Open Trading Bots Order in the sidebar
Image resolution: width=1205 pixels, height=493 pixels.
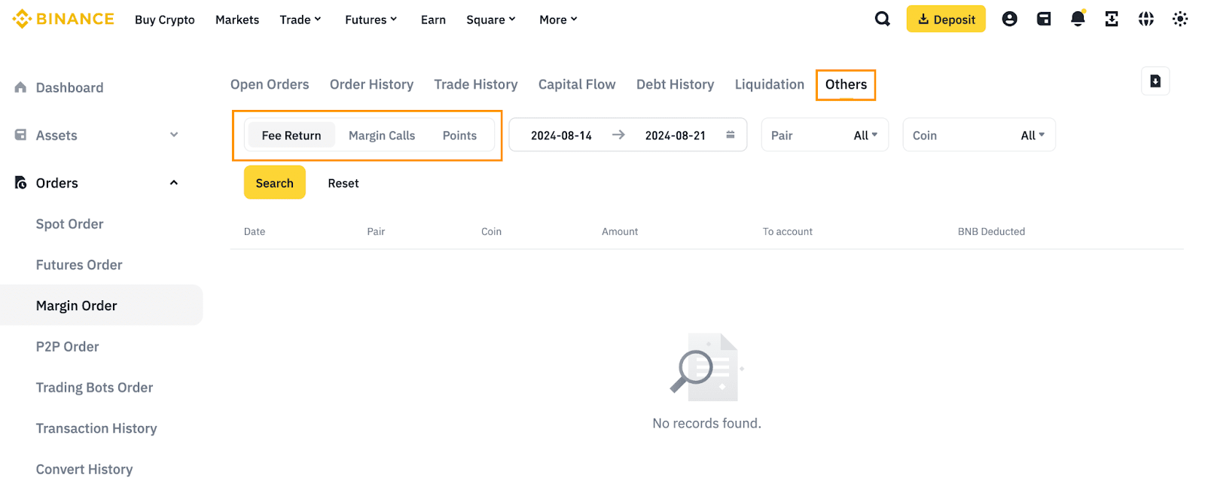pyautogui.click(x=94, y=387)
